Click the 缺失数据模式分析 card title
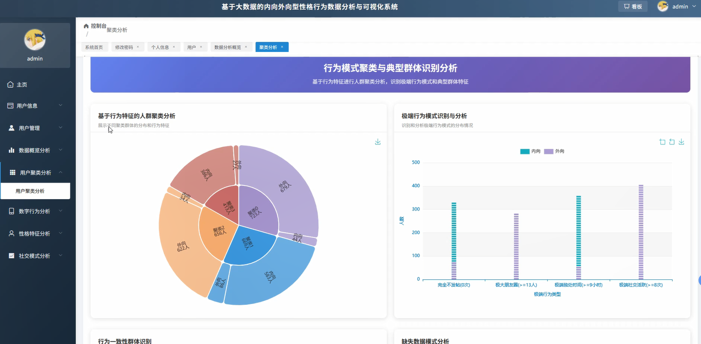The width and height of the screenshot is (701, 344). tap(425, 341)
